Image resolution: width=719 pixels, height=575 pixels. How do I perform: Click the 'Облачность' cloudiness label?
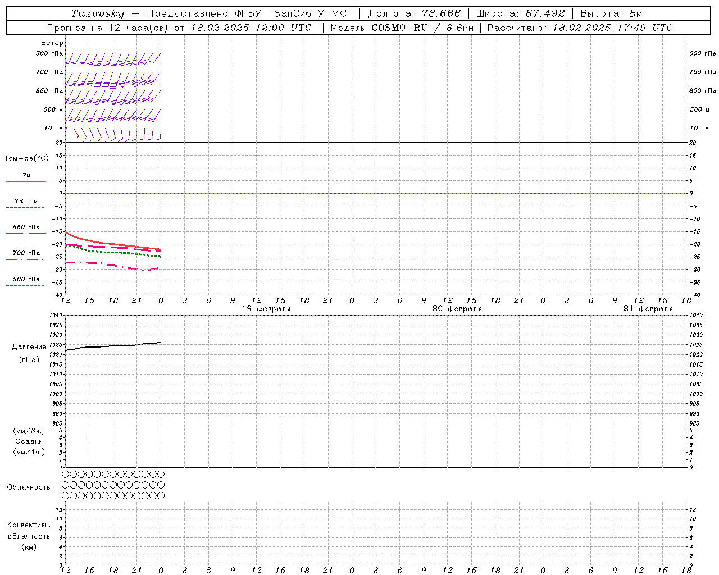point(29,487)
